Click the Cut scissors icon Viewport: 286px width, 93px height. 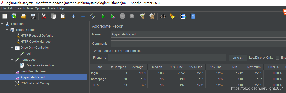tap(44, 16)
